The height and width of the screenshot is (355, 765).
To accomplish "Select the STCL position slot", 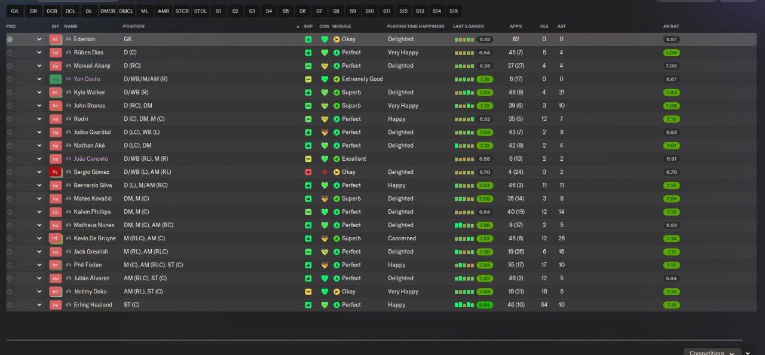I will point(200,11).
